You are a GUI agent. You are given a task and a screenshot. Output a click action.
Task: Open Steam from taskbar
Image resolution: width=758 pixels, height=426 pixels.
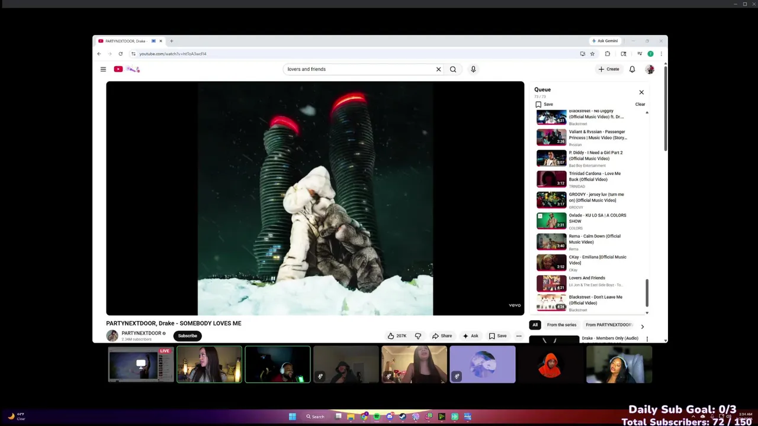pos(403,417)
